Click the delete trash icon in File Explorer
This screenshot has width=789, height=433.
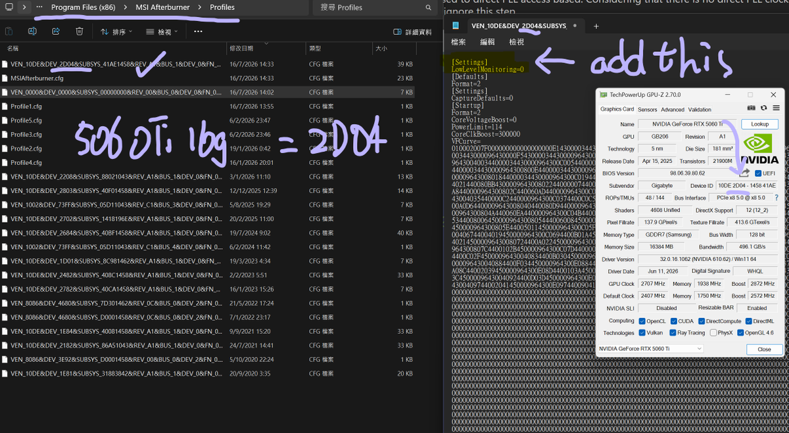tap(79, 32)
